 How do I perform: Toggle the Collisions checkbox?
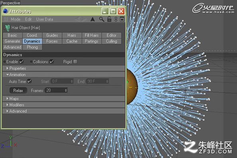(x=51, y=61)
